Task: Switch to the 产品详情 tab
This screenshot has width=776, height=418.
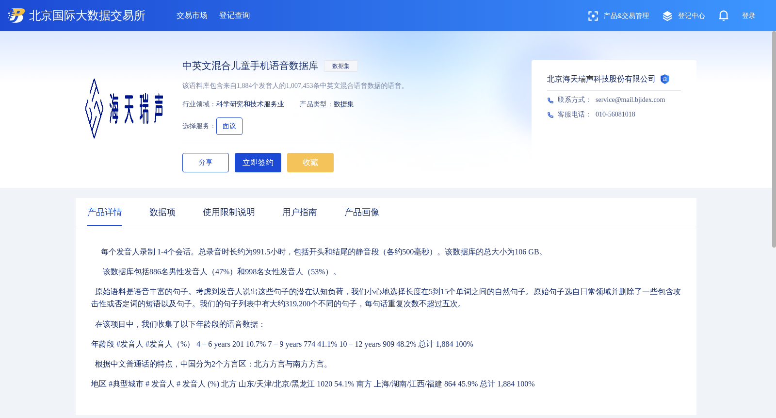Action: (x=105, y=212)
